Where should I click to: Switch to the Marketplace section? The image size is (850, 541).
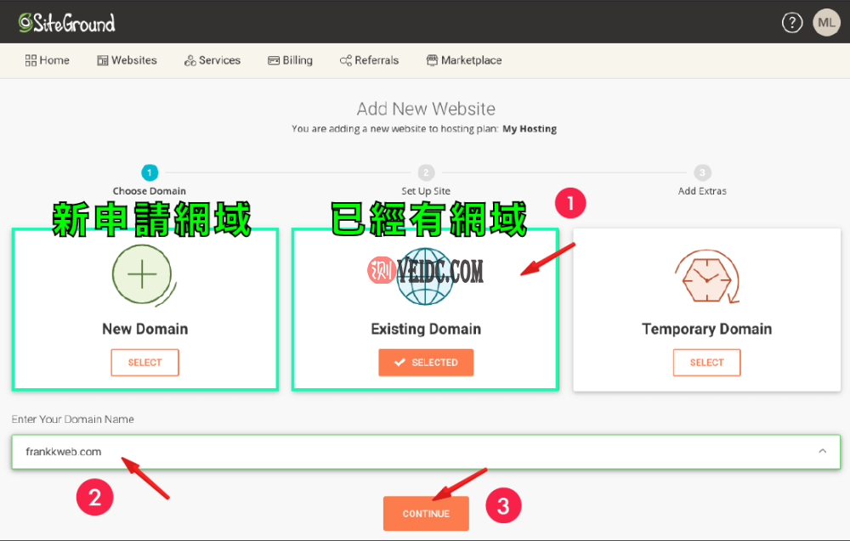click(464, 59)
